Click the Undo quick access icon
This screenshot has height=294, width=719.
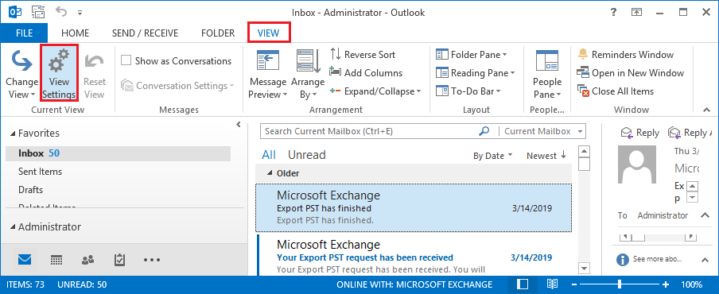(x=61, y=12)
